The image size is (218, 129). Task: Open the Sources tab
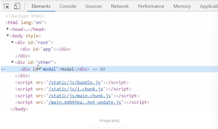coord(93,6)
